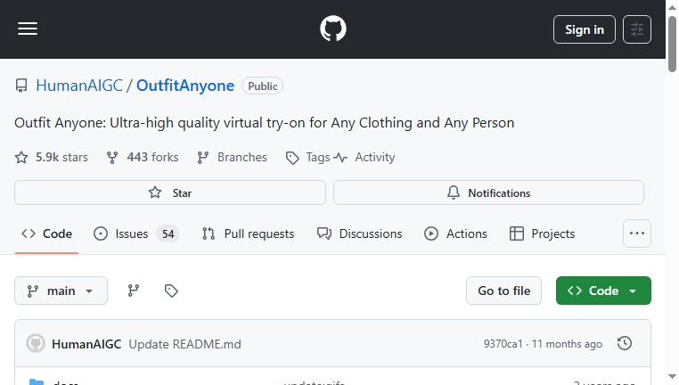Screen dimensions: 679x385
Task: Open the Tags link
Action: [308, 157]
